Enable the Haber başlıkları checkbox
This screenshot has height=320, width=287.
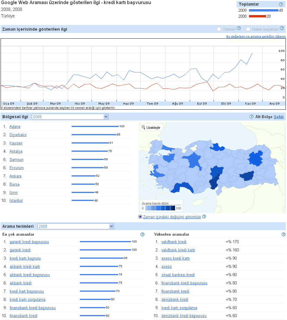(x=248, y=29)
